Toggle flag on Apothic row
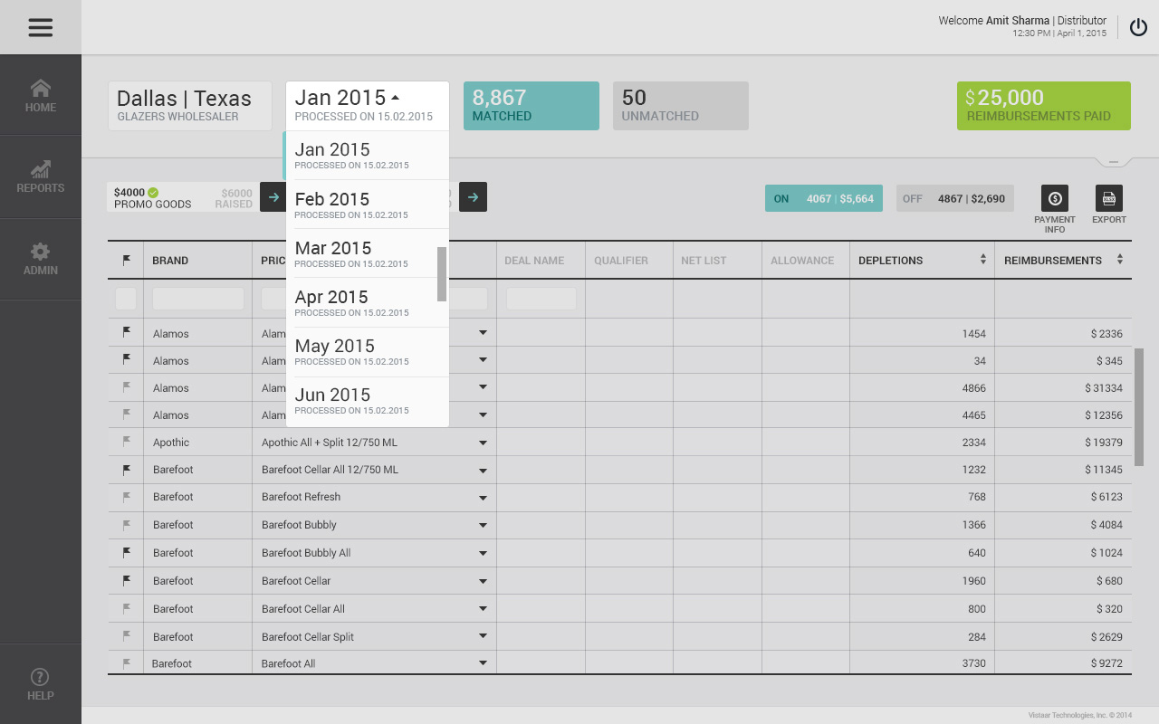The width and height of the screenshot is (1159, 724). 127,443
